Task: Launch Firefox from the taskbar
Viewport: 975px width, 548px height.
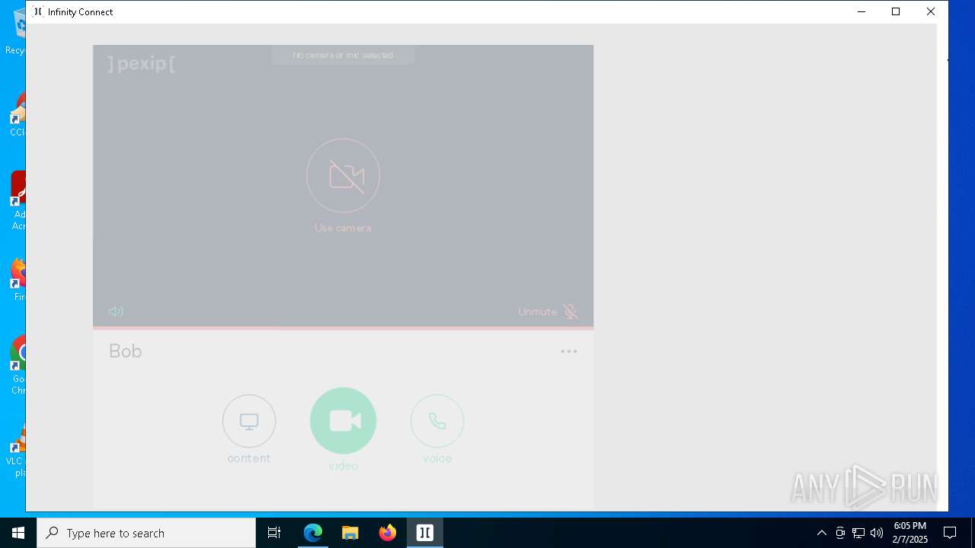Action: (x=388, y=533)
